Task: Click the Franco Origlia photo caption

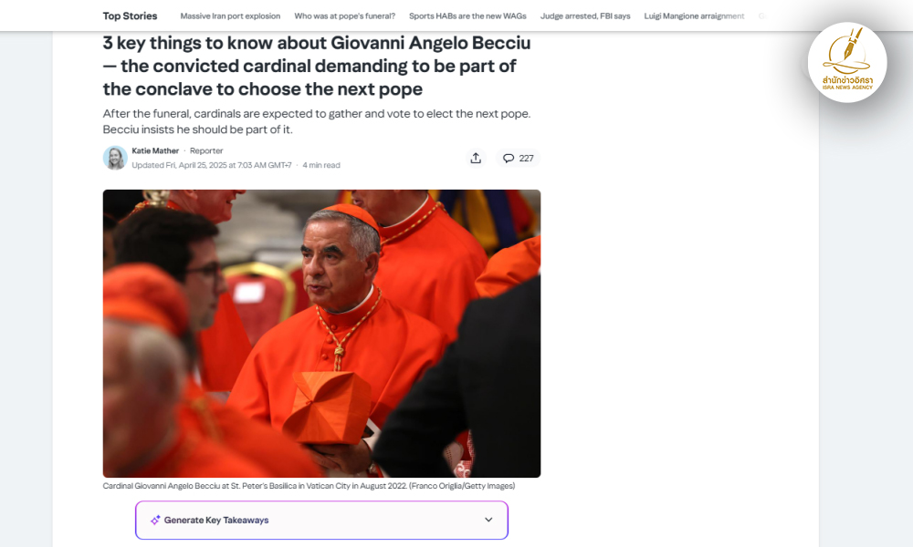Action: click(309, 486)
